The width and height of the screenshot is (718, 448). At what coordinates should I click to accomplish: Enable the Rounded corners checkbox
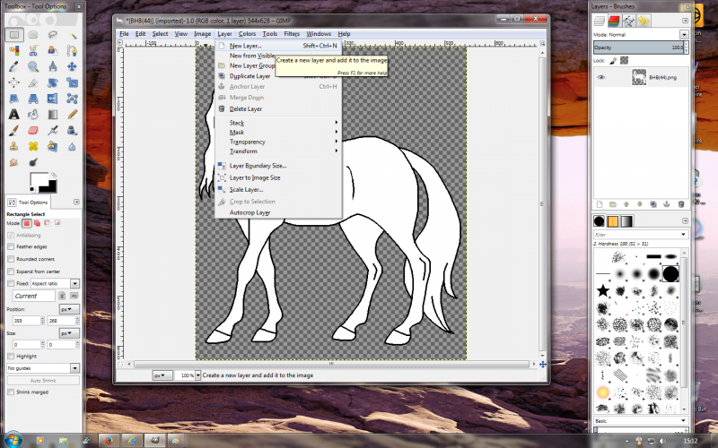pos(11,259)
